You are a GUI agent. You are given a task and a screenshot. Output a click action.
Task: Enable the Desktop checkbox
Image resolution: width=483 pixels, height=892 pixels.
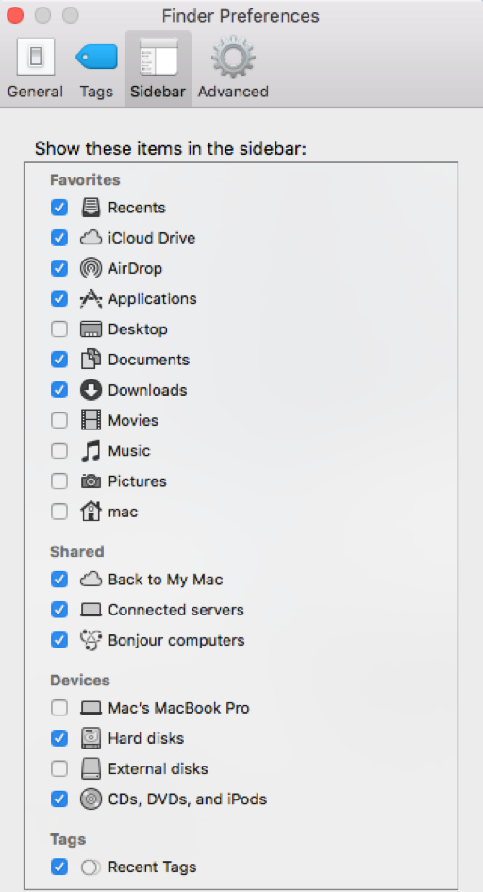point(59,329)
